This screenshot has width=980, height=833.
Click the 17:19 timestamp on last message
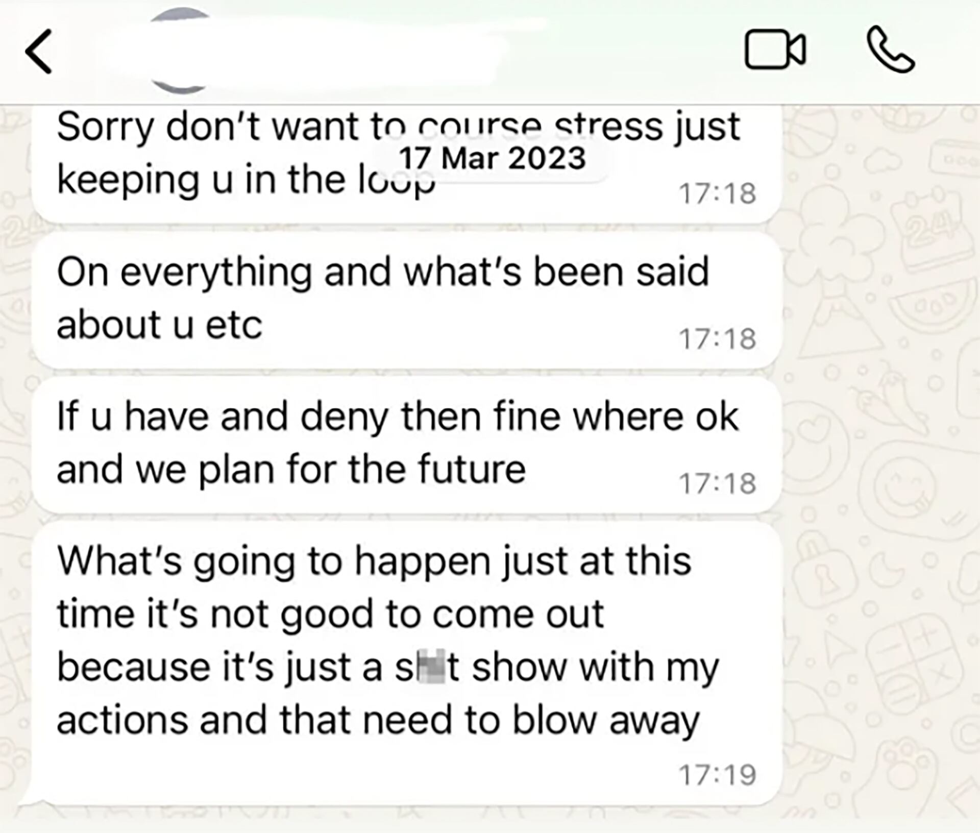(717, 775)
